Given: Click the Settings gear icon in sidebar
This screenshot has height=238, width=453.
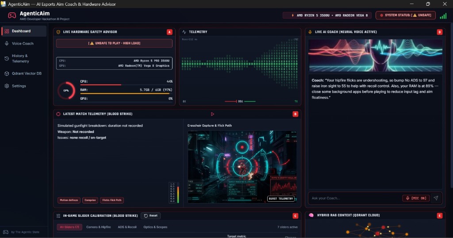Looking at the screenshot, I should pos(7,86).
